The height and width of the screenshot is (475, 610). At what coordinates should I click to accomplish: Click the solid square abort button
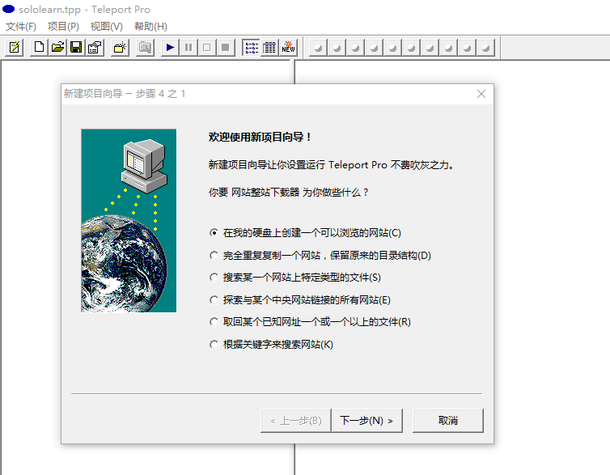click(x=226, y=48)
